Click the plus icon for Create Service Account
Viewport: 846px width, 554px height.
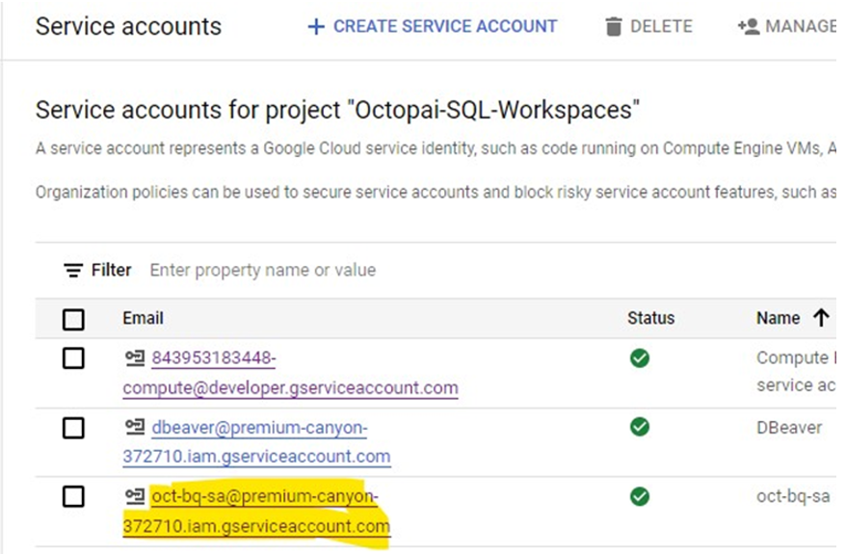[x=315, y=27]
